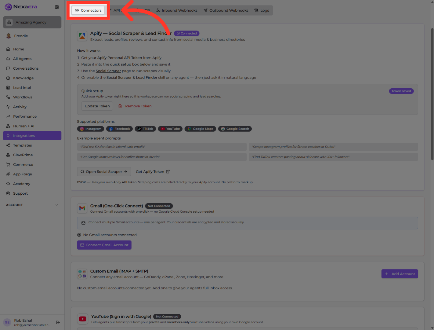Screen dimensions: 434x330
Task: Open the Social Scraper link in step 3
Action: [108, 71]
